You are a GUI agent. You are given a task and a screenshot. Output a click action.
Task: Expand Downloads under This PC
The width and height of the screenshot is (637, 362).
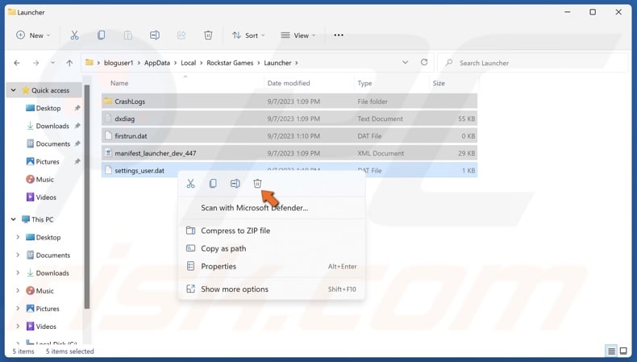pos(18,273)
